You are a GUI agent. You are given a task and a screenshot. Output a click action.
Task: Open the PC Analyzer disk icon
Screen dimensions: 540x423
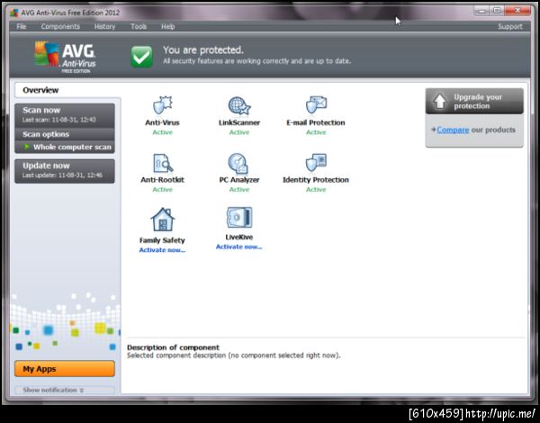(238, 163)
